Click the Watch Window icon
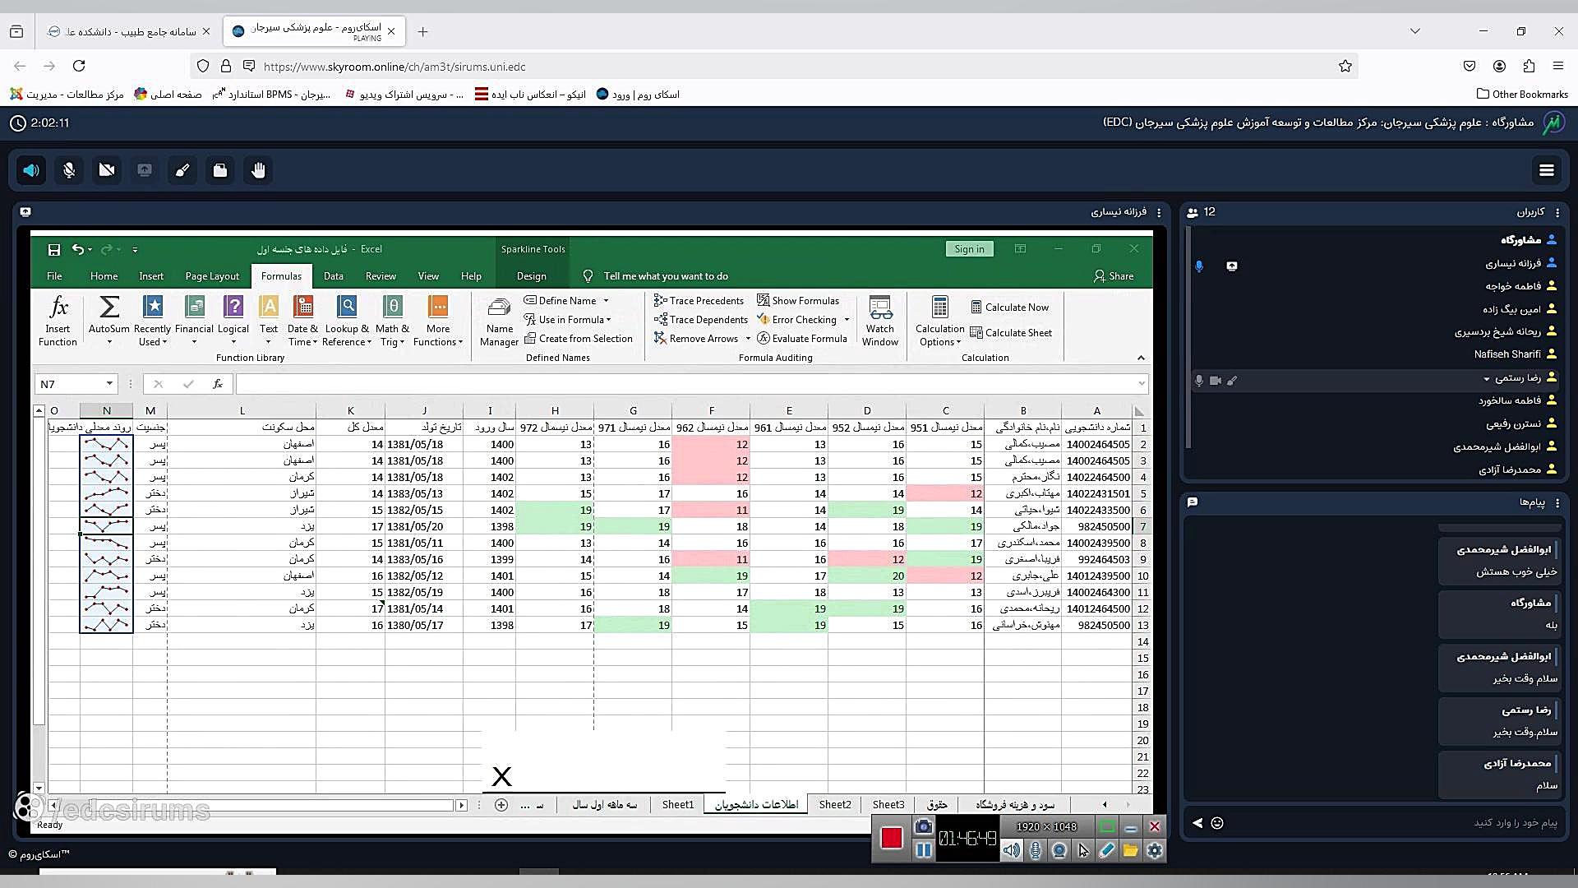The height and width of the screenshot is (888, 1578). pos(879,309)
